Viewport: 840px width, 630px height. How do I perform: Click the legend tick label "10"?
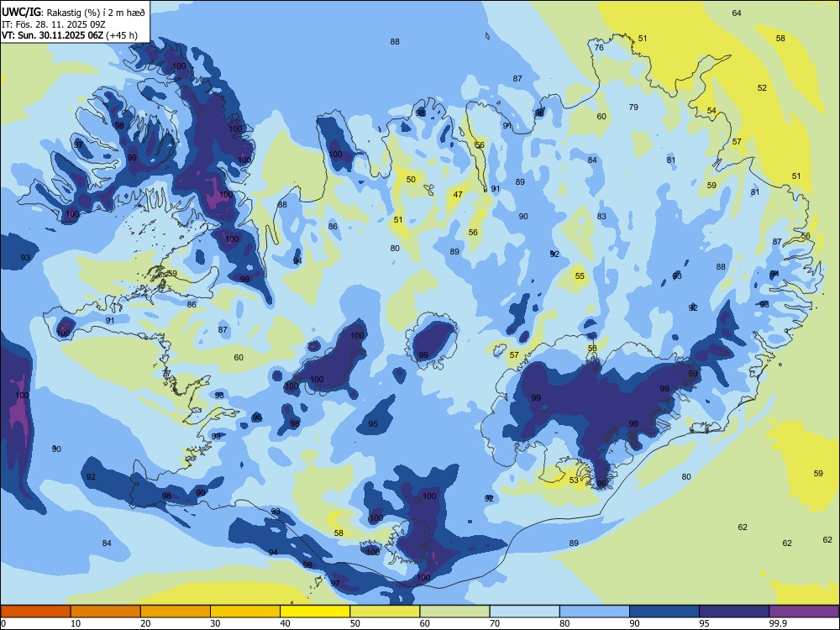(76, 623)
